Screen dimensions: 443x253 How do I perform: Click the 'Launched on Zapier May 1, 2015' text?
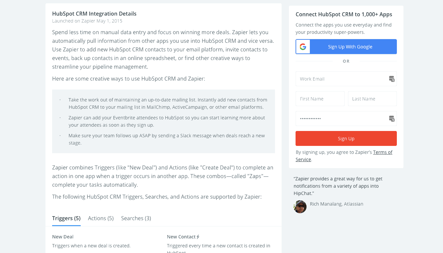(87, 21)
